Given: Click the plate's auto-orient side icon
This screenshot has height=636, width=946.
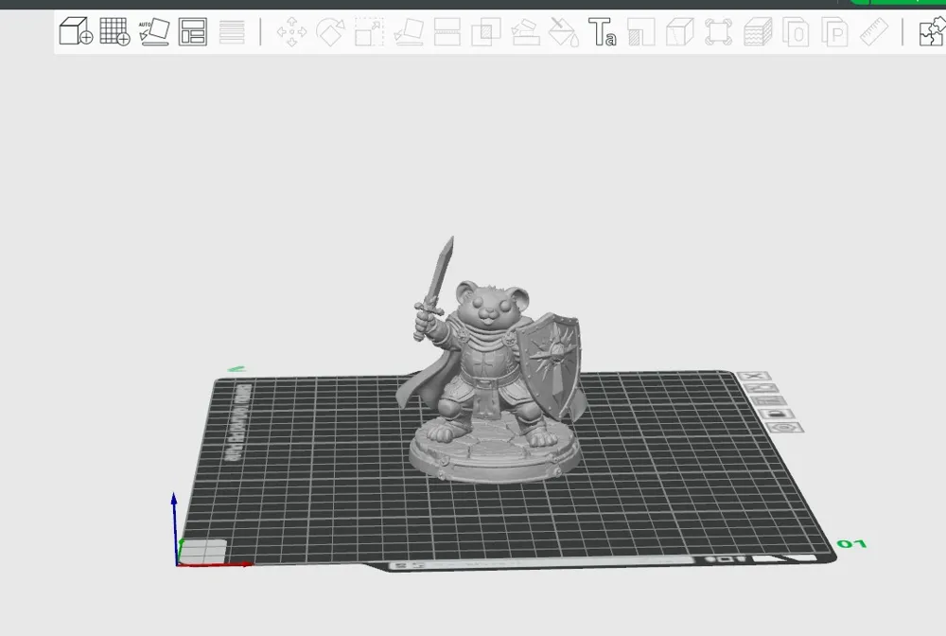Looking at the screenshot, I should click(x=761, y=388).
